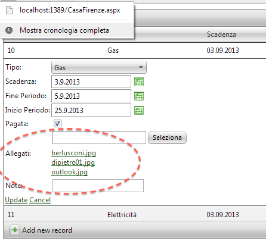
Task: Open berlusconi.jpg attachment link
Action: click(x=73, y=153)
